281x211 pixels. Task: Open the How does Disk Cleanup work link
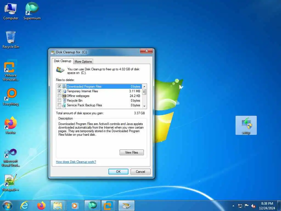76,162
